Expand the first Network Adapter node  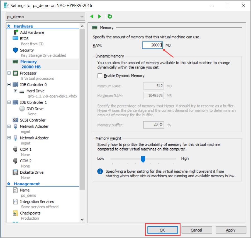[9, 126]
